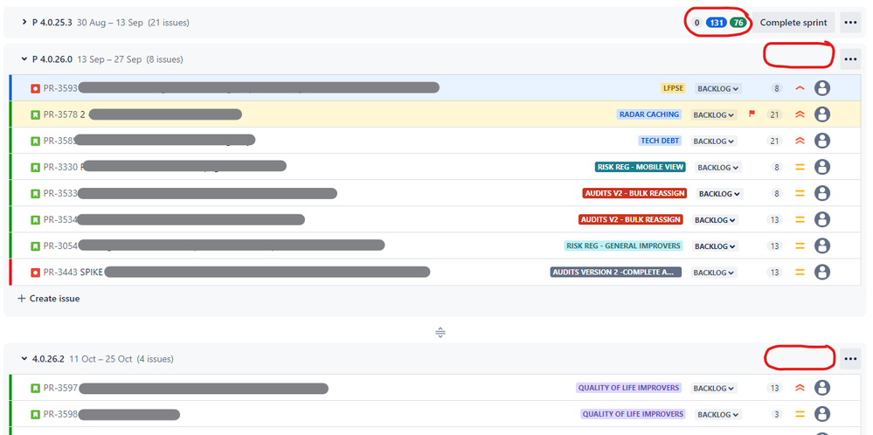Open issue key PR-3054

[60, 245]
